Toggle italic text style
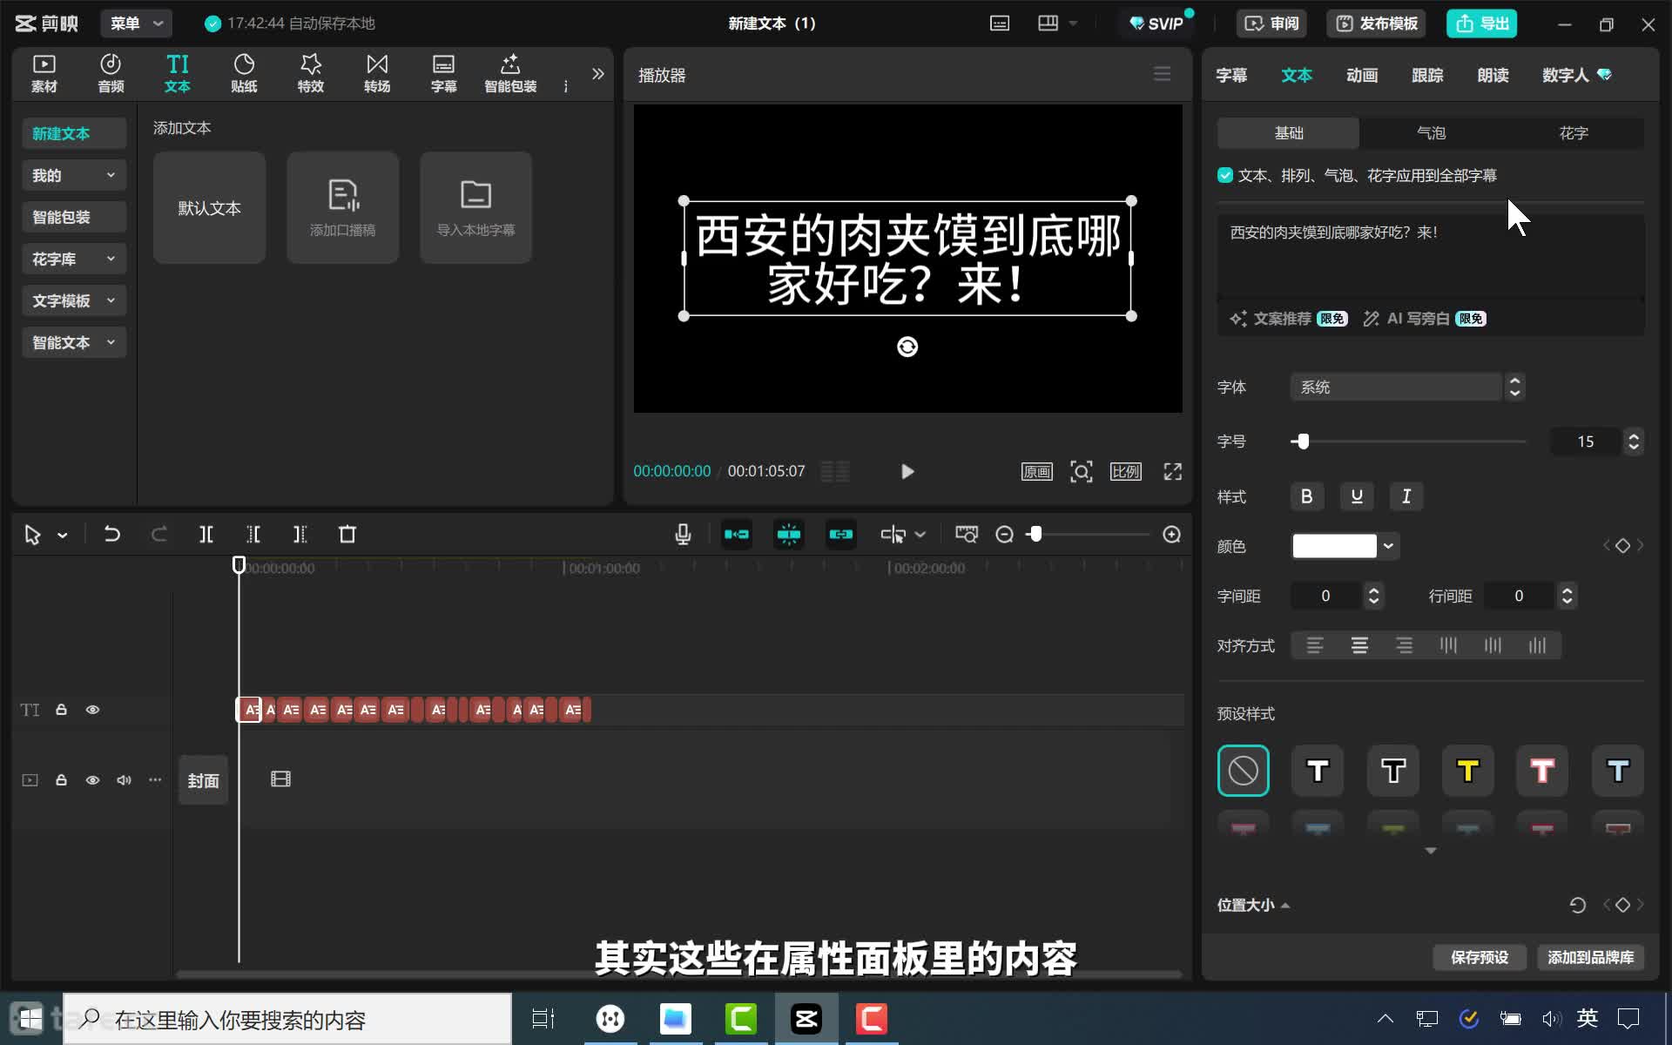Image resolution: width=1672 pixels, height=1045 pixels. (1406, 496)
